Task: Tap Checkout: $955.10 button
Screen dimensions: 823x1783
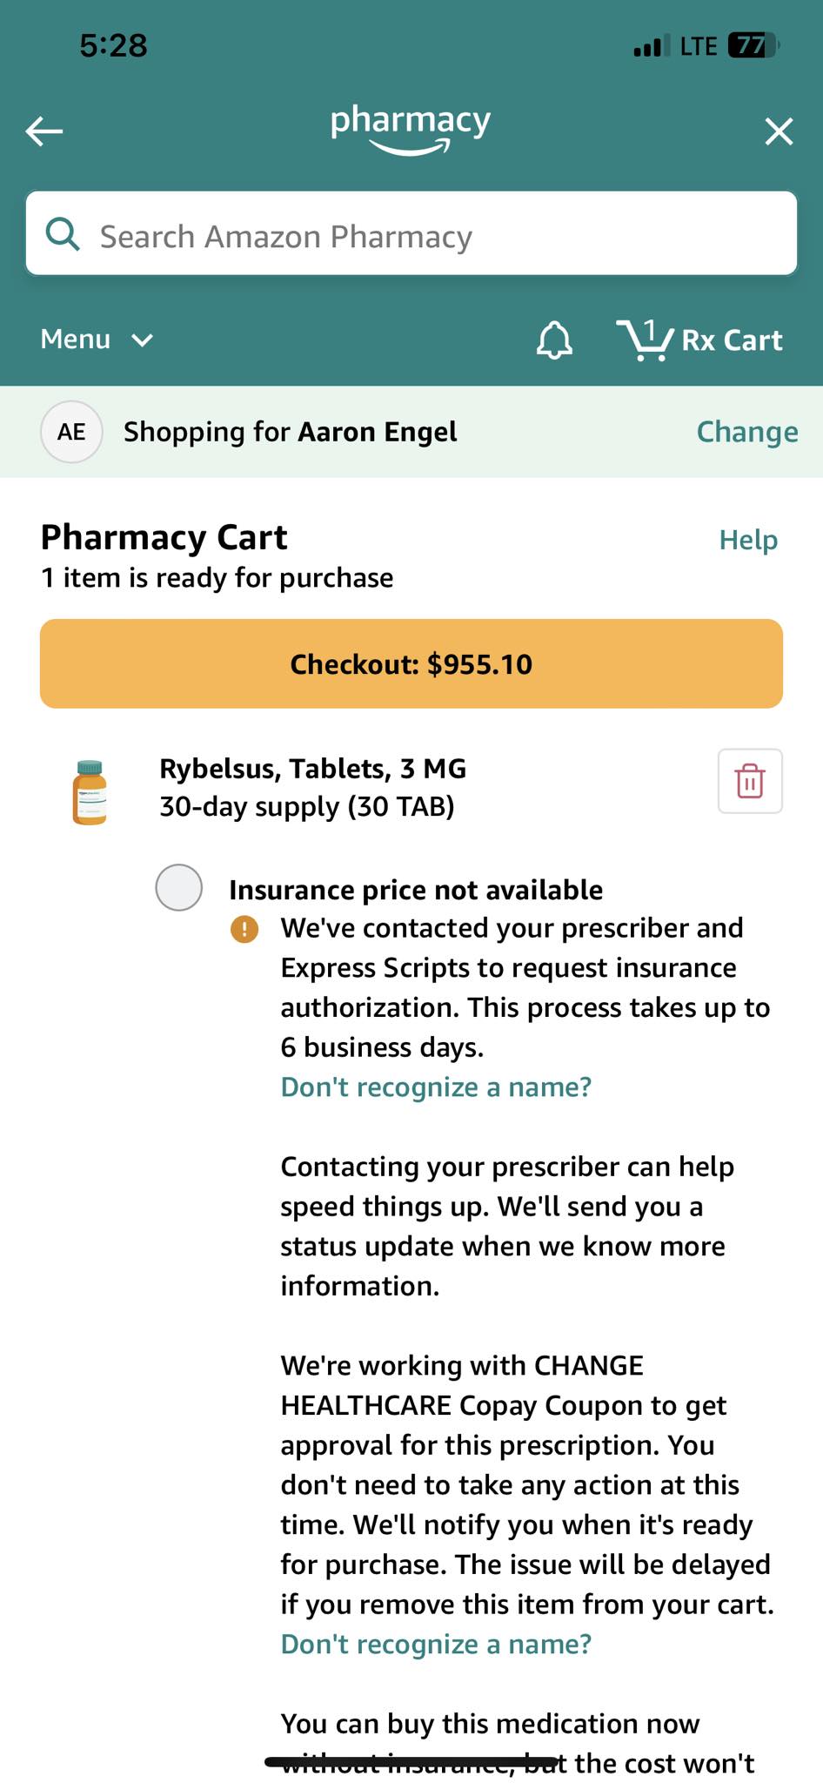Action: pos(411,663)
